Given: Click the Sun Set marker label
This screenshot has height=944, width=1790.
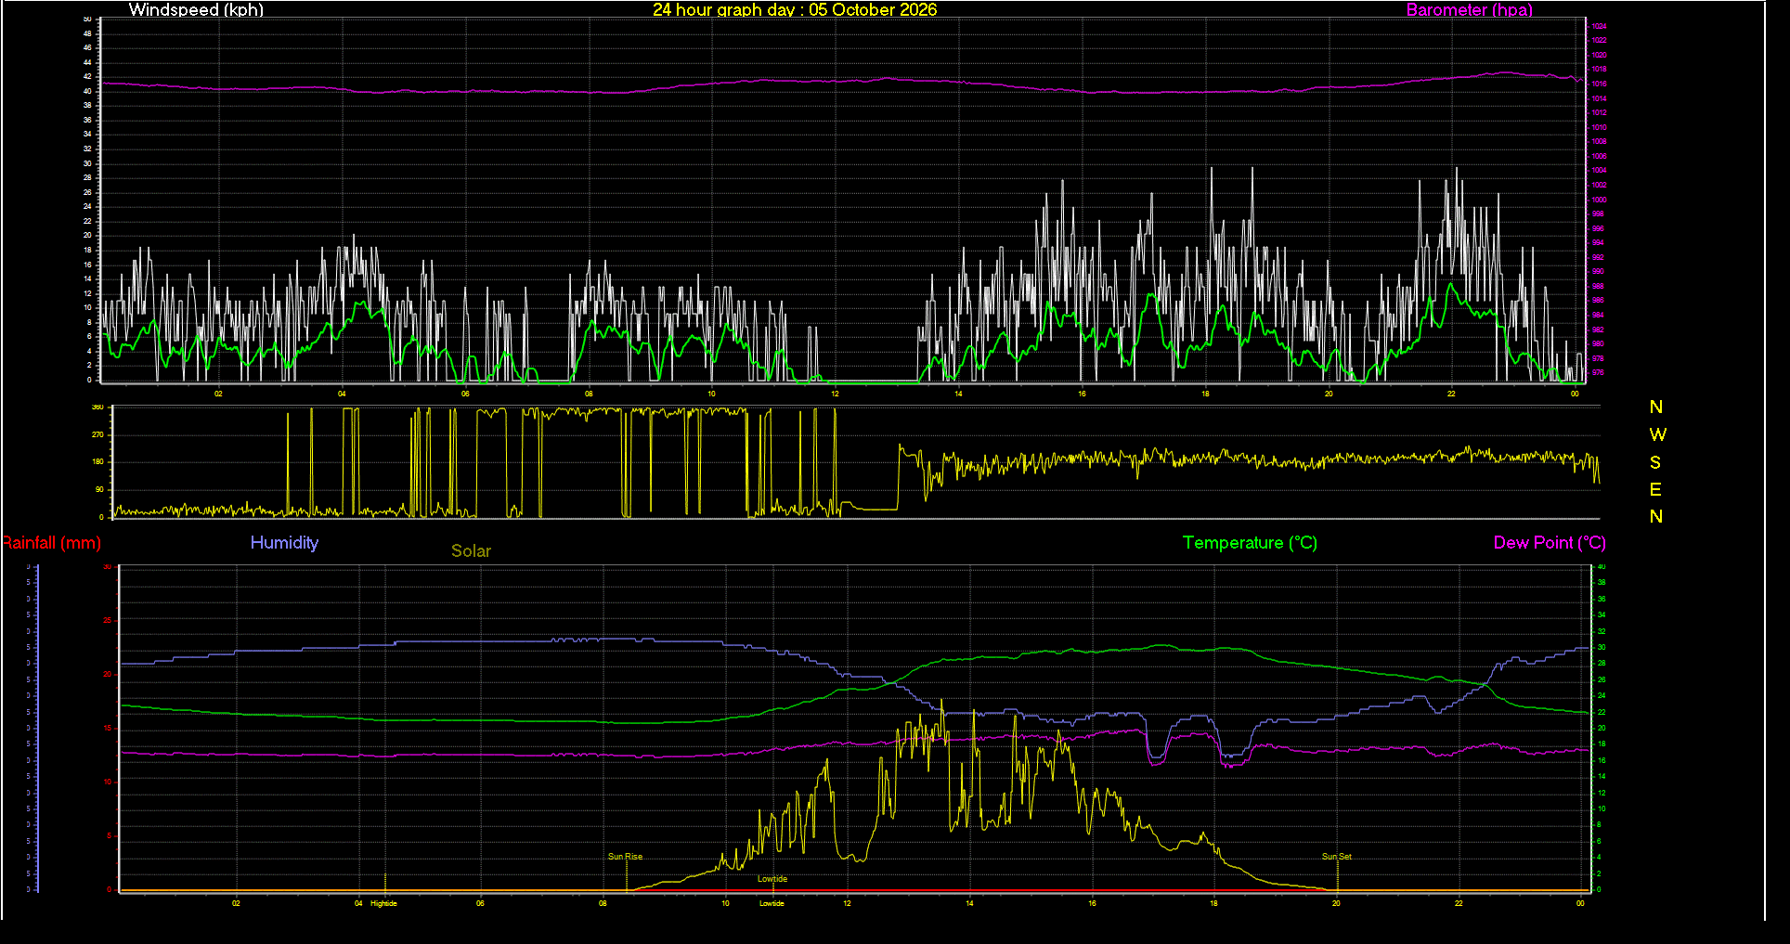Looking at the screenshot, I should 1337,857.
